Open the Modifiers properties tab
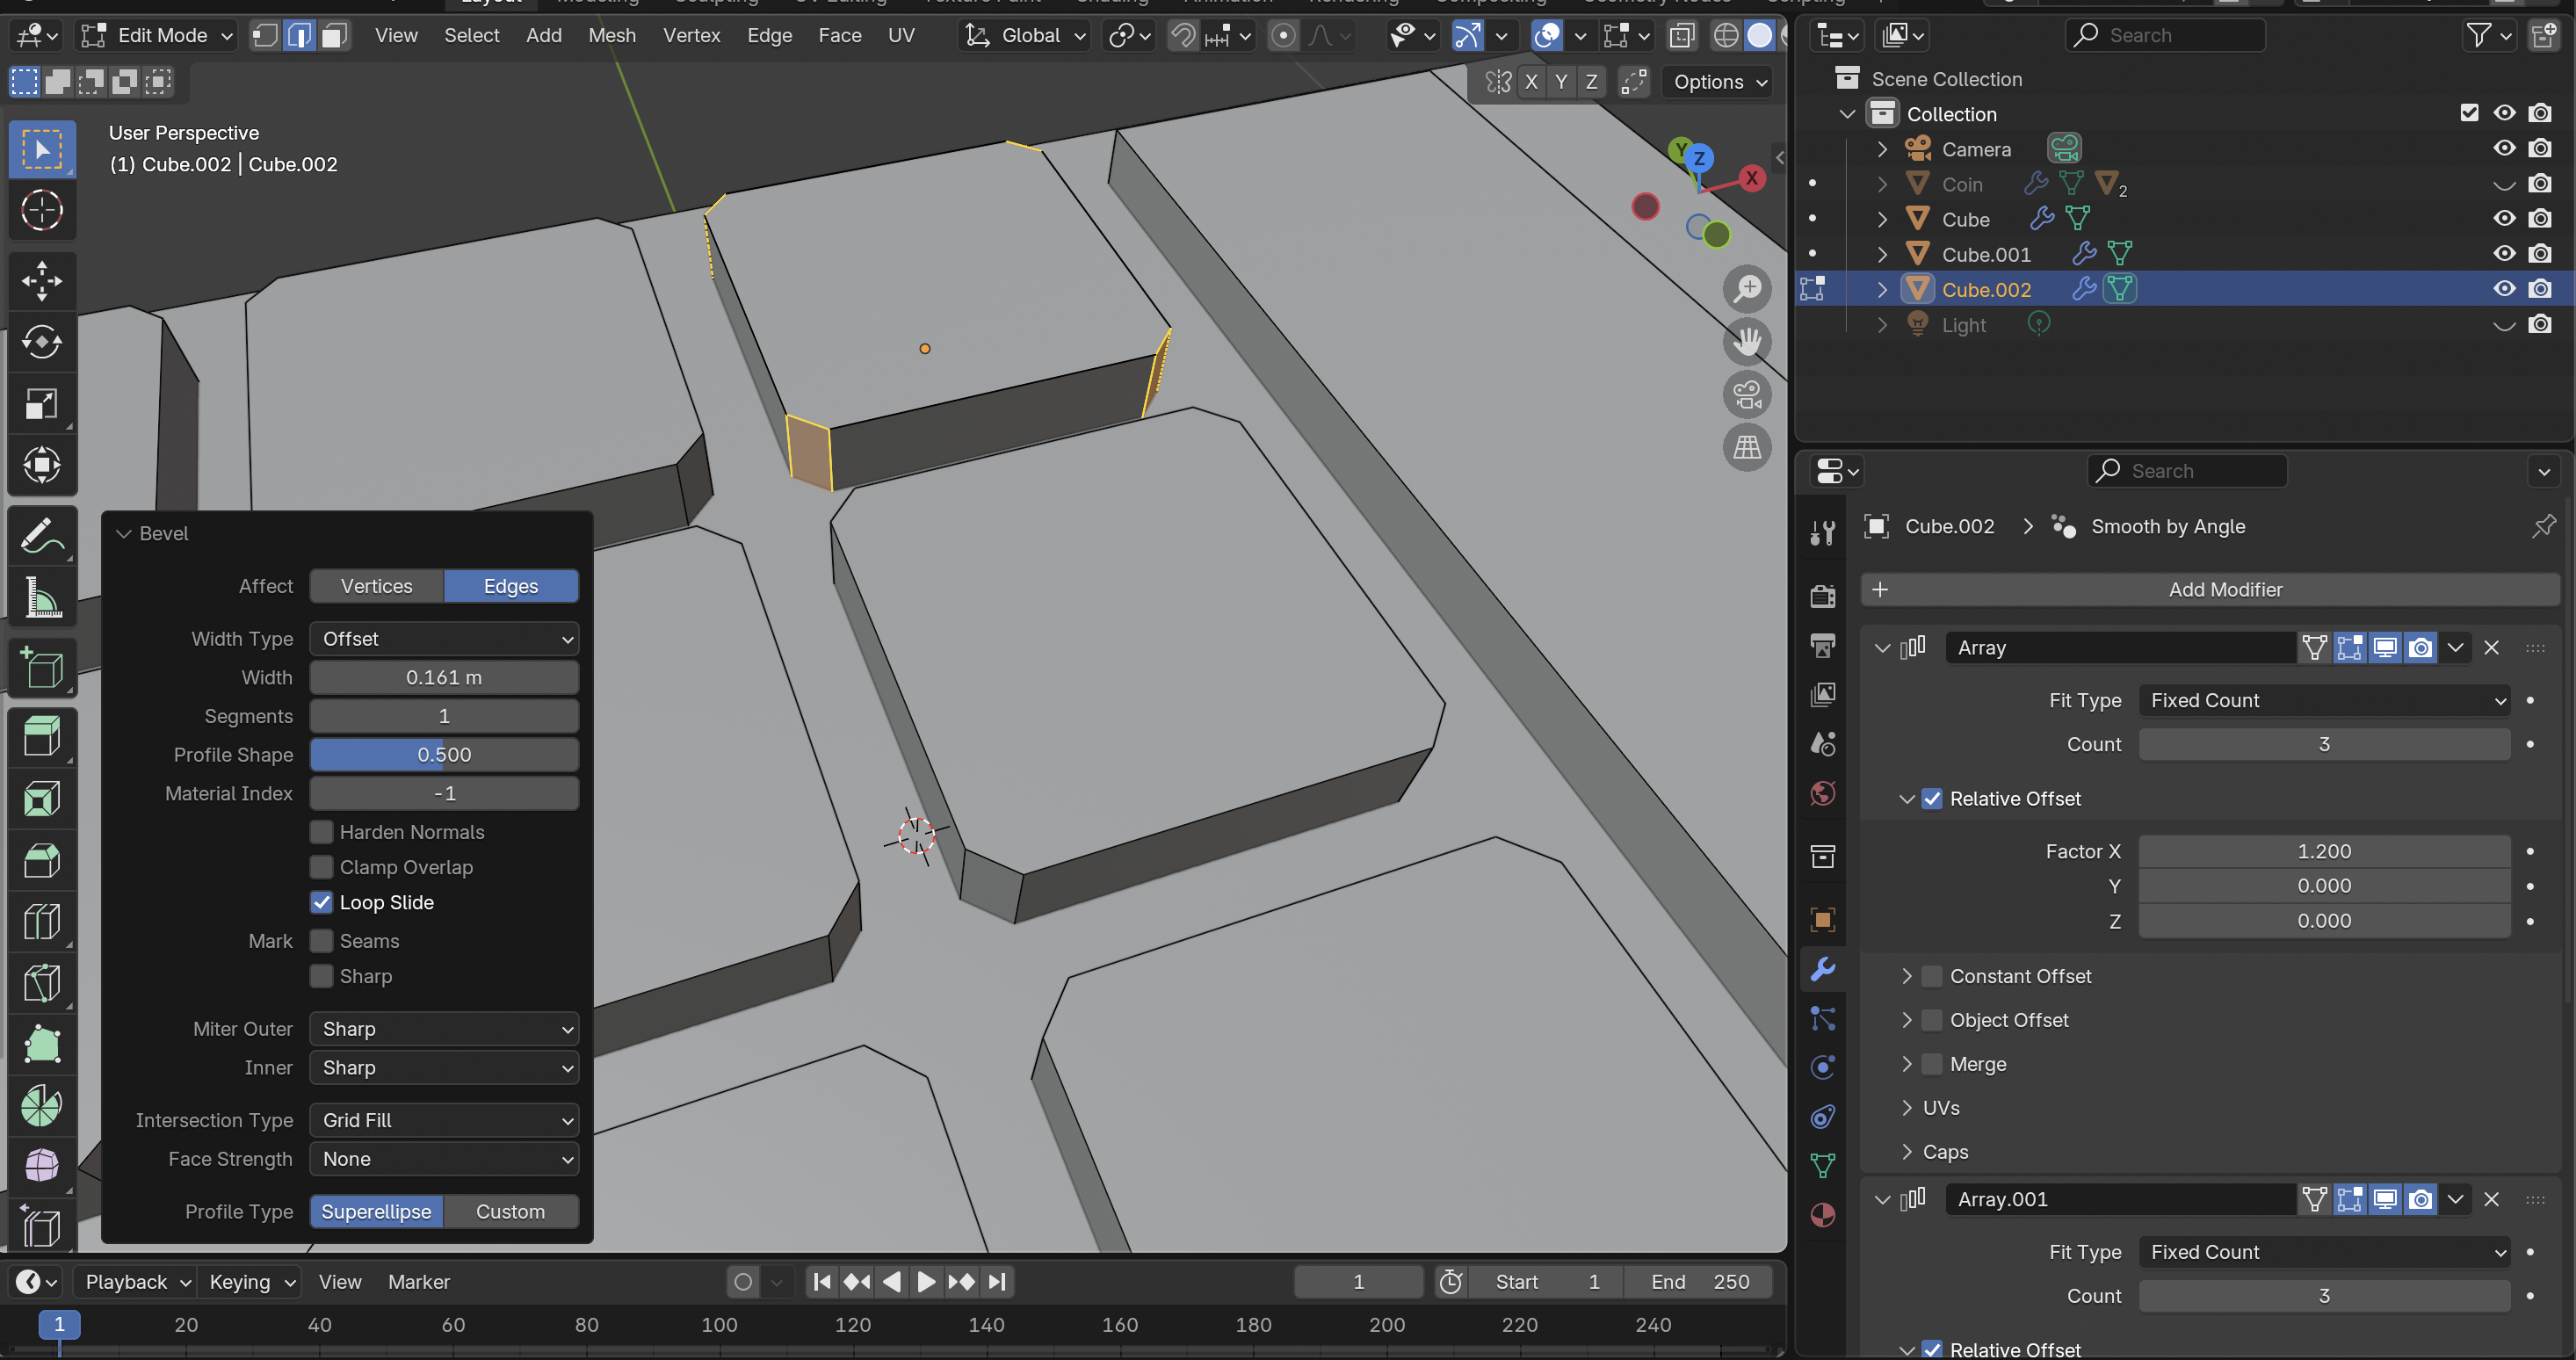This screenshot has width=2576, height=1360. pos(1823,968)
